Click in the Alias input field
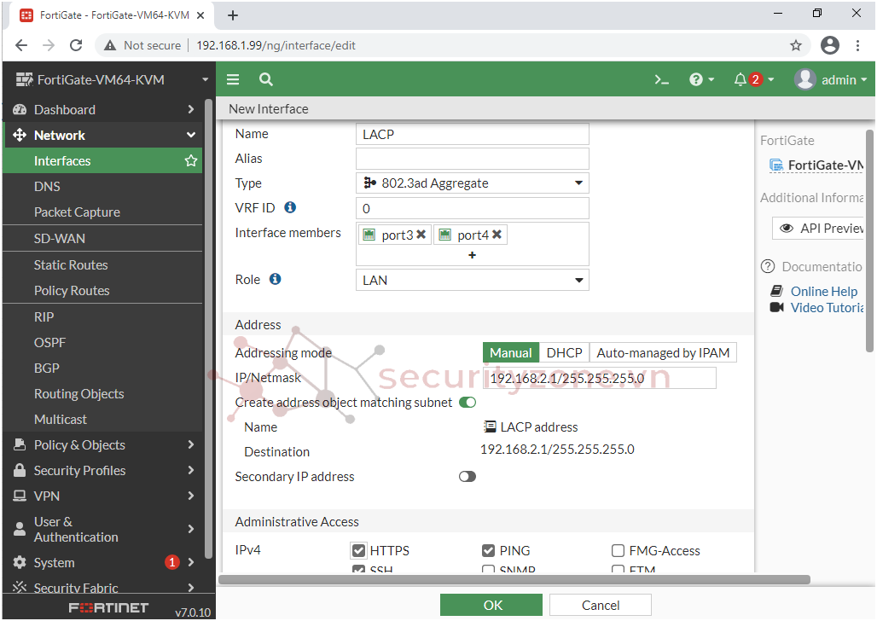 tap(472, 159)
